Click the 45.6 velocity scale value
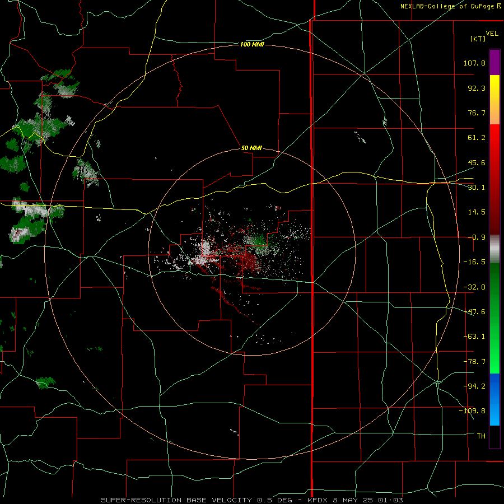This screenshot has height=504, width=504. [x=477, y=162]
